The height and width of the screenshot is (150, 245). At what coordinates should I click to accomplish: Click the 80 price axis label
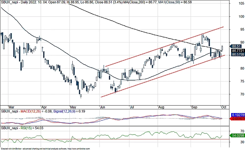tap(242, 68)
